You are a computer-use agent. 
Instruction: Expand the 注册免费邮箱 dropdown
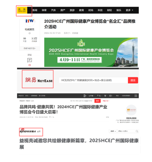(x=126, y=96)
